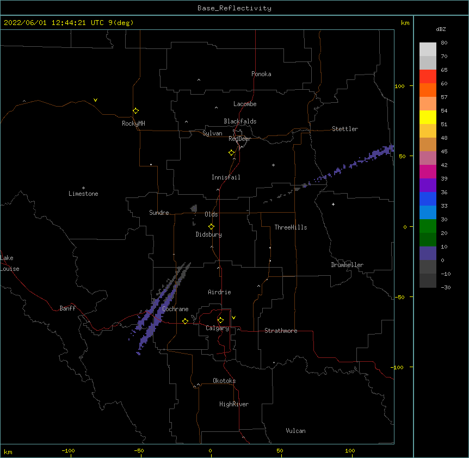Click the Lacombe city label

245,104
